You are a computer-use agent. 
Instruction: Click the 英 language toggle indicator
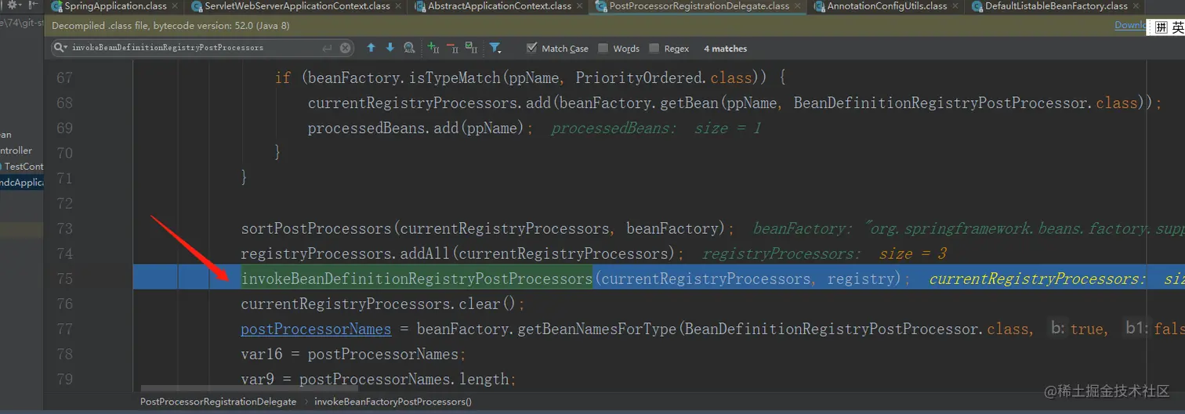1179,28
